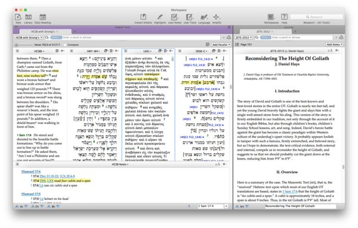Close the DSSB-C parallel pane
The height and width of the screenshot is (228, 358).
click(180, 51)
